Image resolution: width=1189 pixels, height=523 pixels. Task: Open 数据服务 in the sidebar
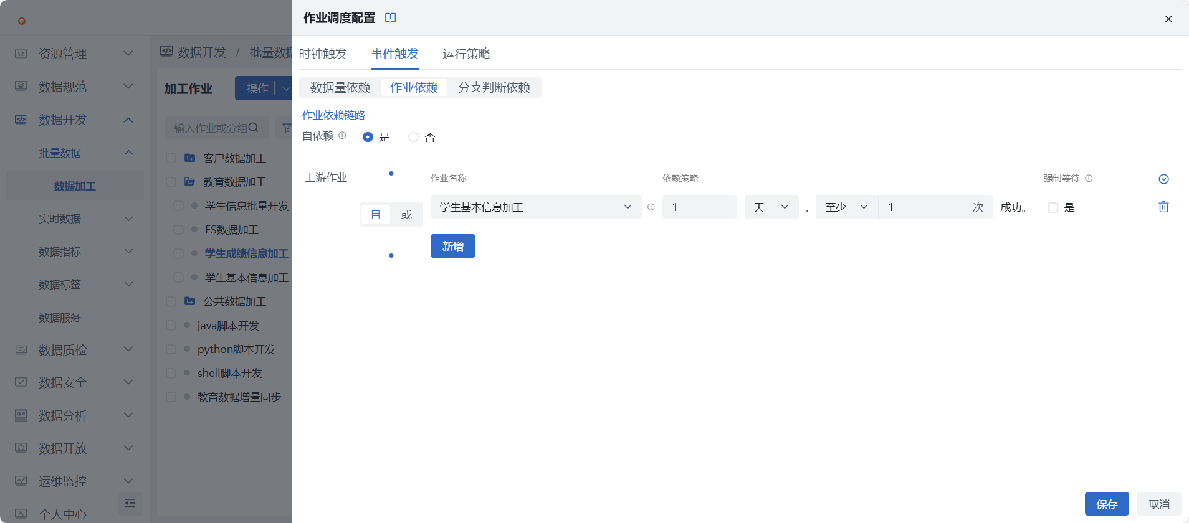point(60,318)
